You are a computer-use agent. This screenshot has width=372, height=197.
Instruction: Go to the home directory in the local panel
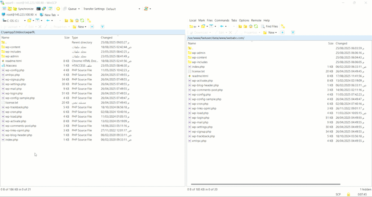pos(77,21)
